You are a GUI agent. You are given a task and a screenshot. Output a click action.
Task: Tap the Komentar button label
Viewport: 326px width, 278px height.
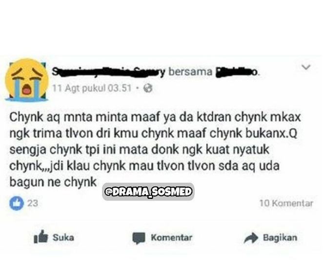tap(171, 238)
